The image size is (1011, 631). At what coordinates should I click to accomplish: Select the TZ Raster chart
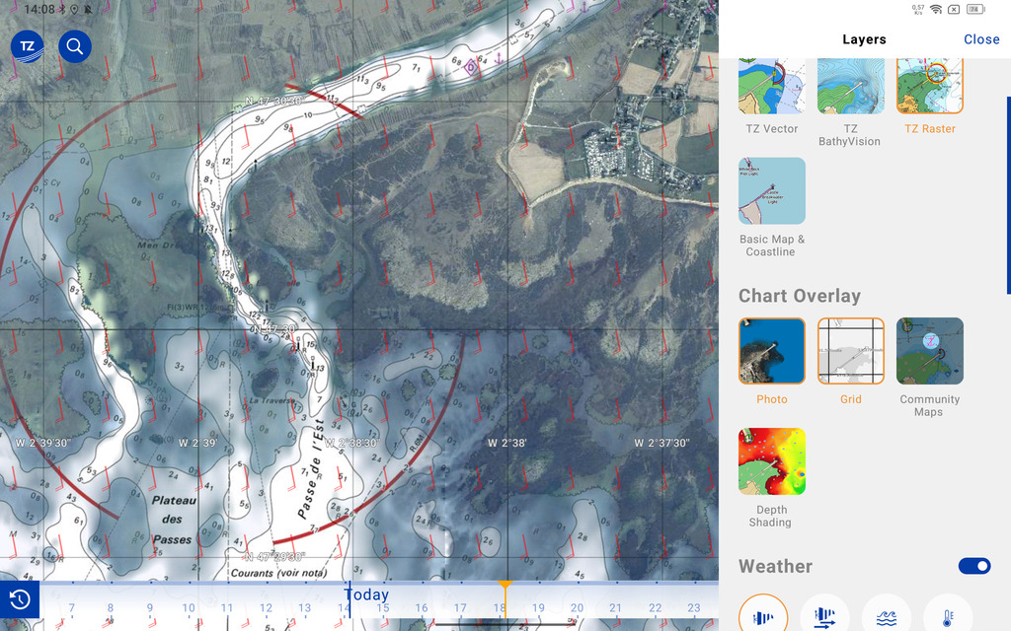click(x=930, y=87)
